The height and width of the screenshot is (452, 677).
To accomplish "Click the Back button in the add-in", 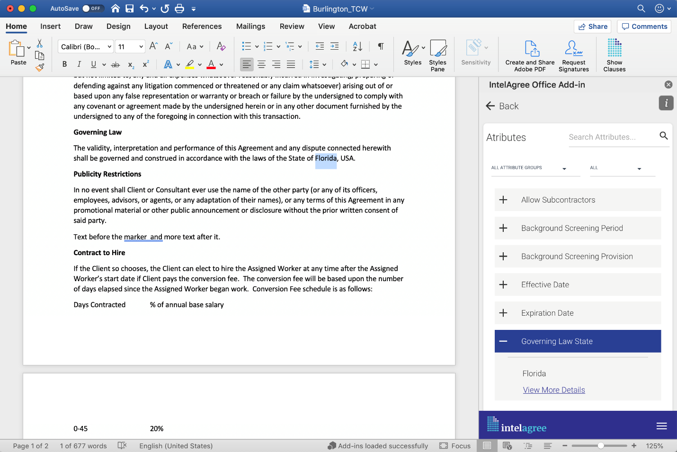I will (x=502, y=106).
